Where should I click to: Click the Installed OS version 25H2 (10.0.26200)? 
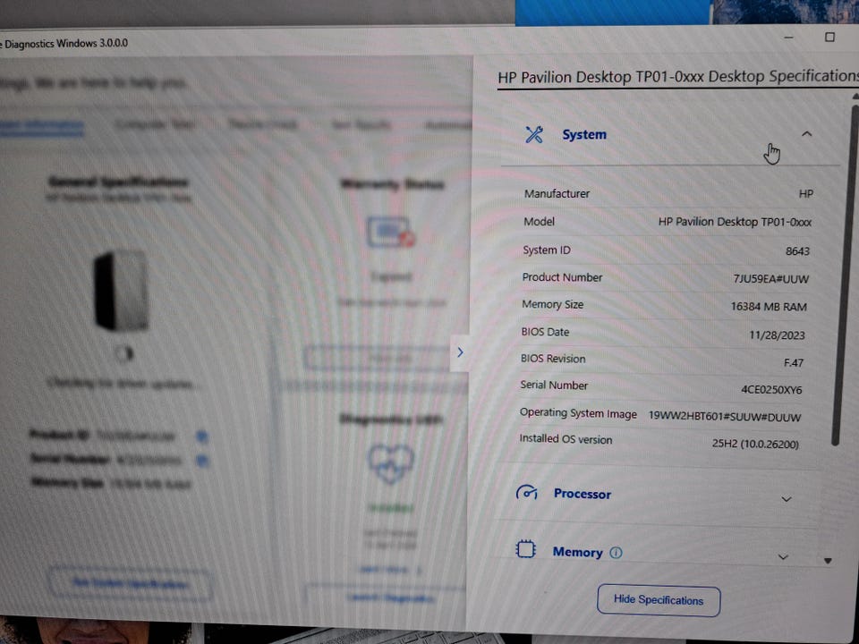(755, 444)
